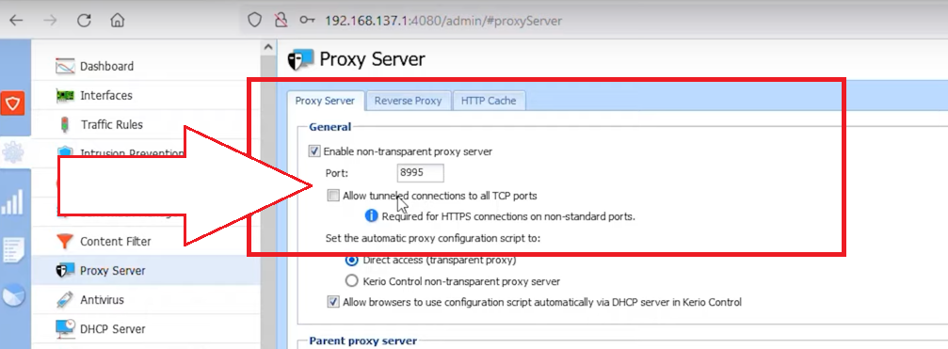Open Intrusion Prevention in the navigation tree

tap(132, 153)
